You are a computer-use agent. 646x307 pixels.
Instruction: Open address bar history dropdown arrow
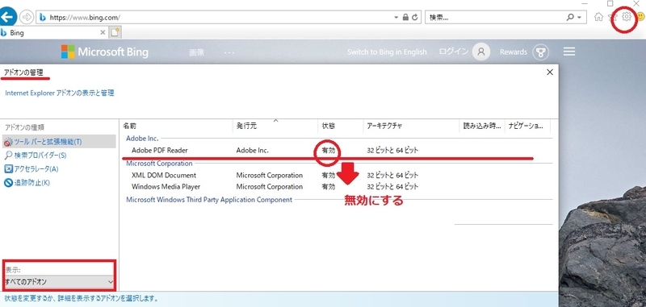(396, 17)
